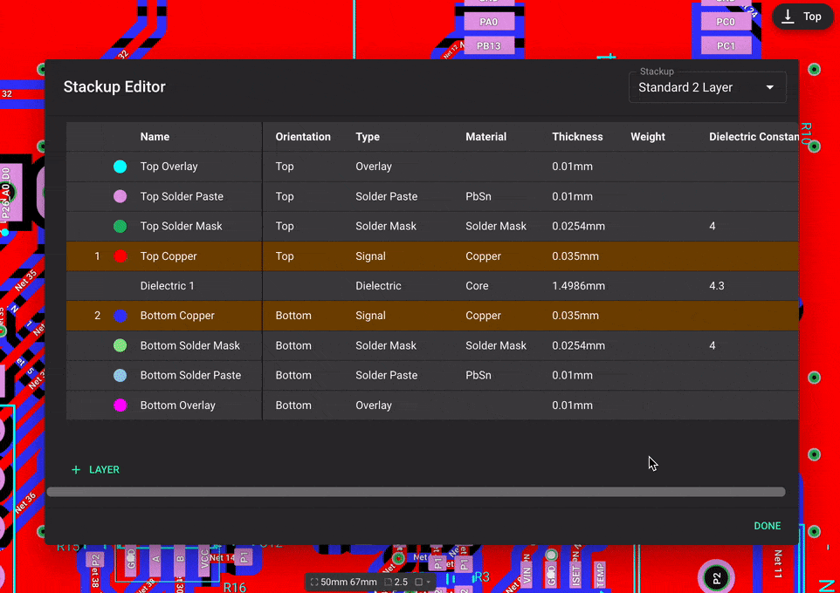Expand the dropdown arrow beside the square icon
Viewport: 840px width, 593px height.
(429, 582)
